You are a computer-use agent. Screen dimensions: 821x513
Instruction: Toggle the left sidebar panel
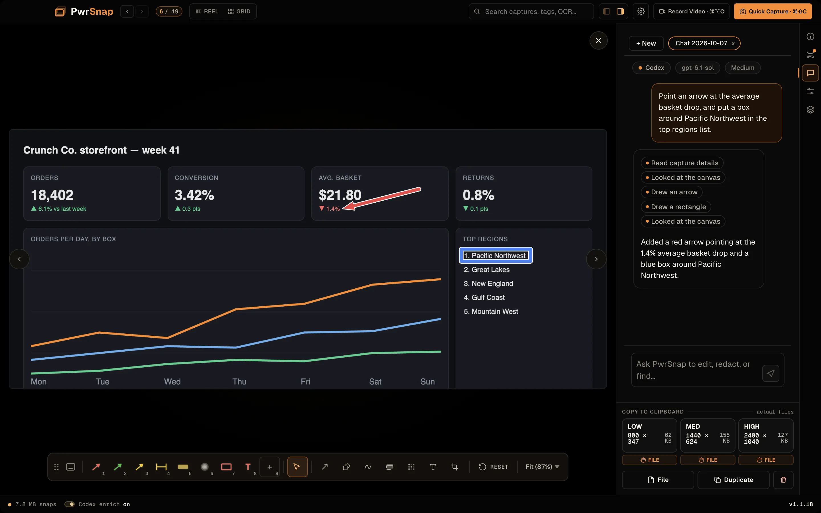point(607,11)
